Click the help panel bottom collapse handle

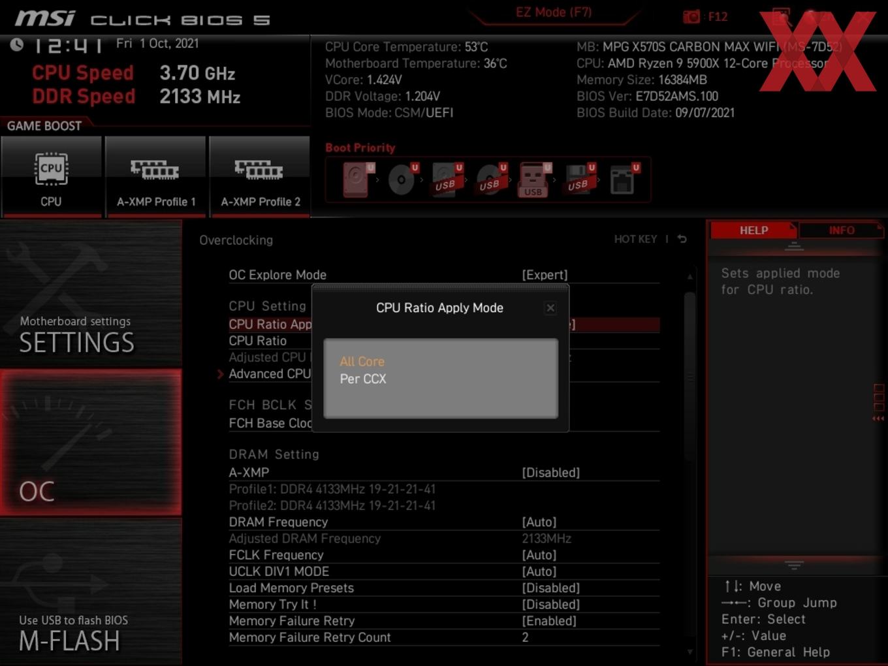point(794,565)
